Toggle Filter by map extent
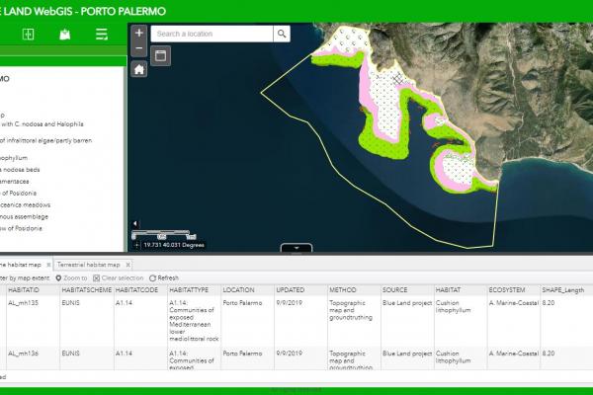Image resolution: width=593 pixels, height=395 pixels. point(25,277)
